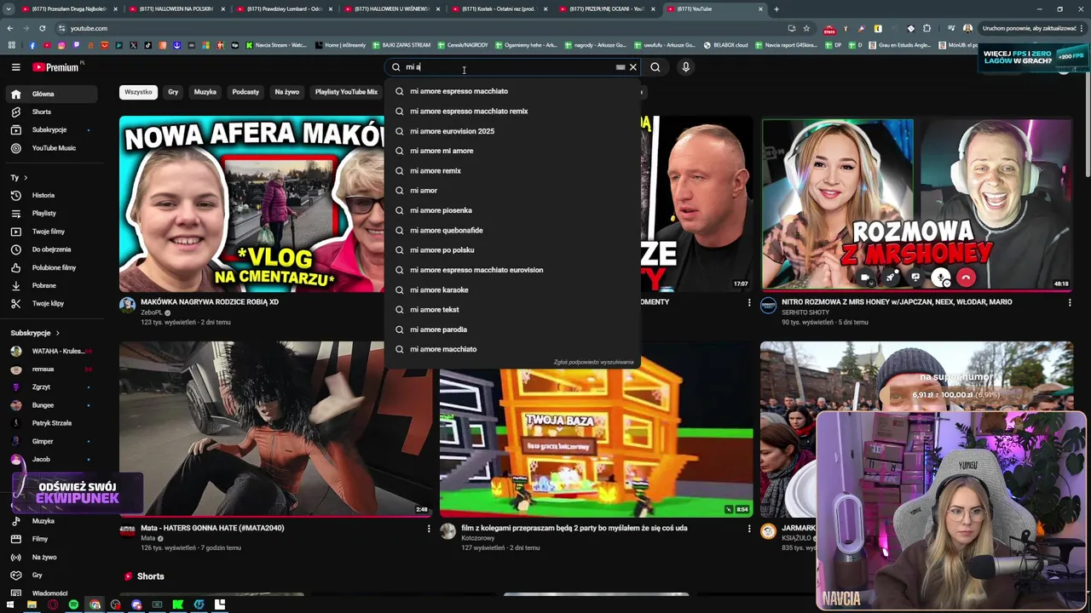Select the 'mi amore parodia' suggestion

pos(511,329)
